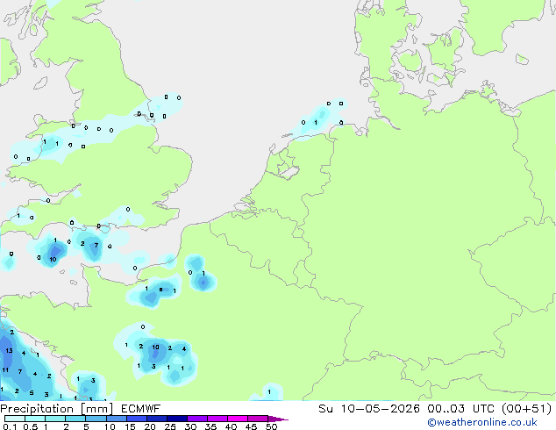The width and height of the screenshot is (556, 430).
Task: Select the '20' legend scale label
Action: [x=150, y=426]
